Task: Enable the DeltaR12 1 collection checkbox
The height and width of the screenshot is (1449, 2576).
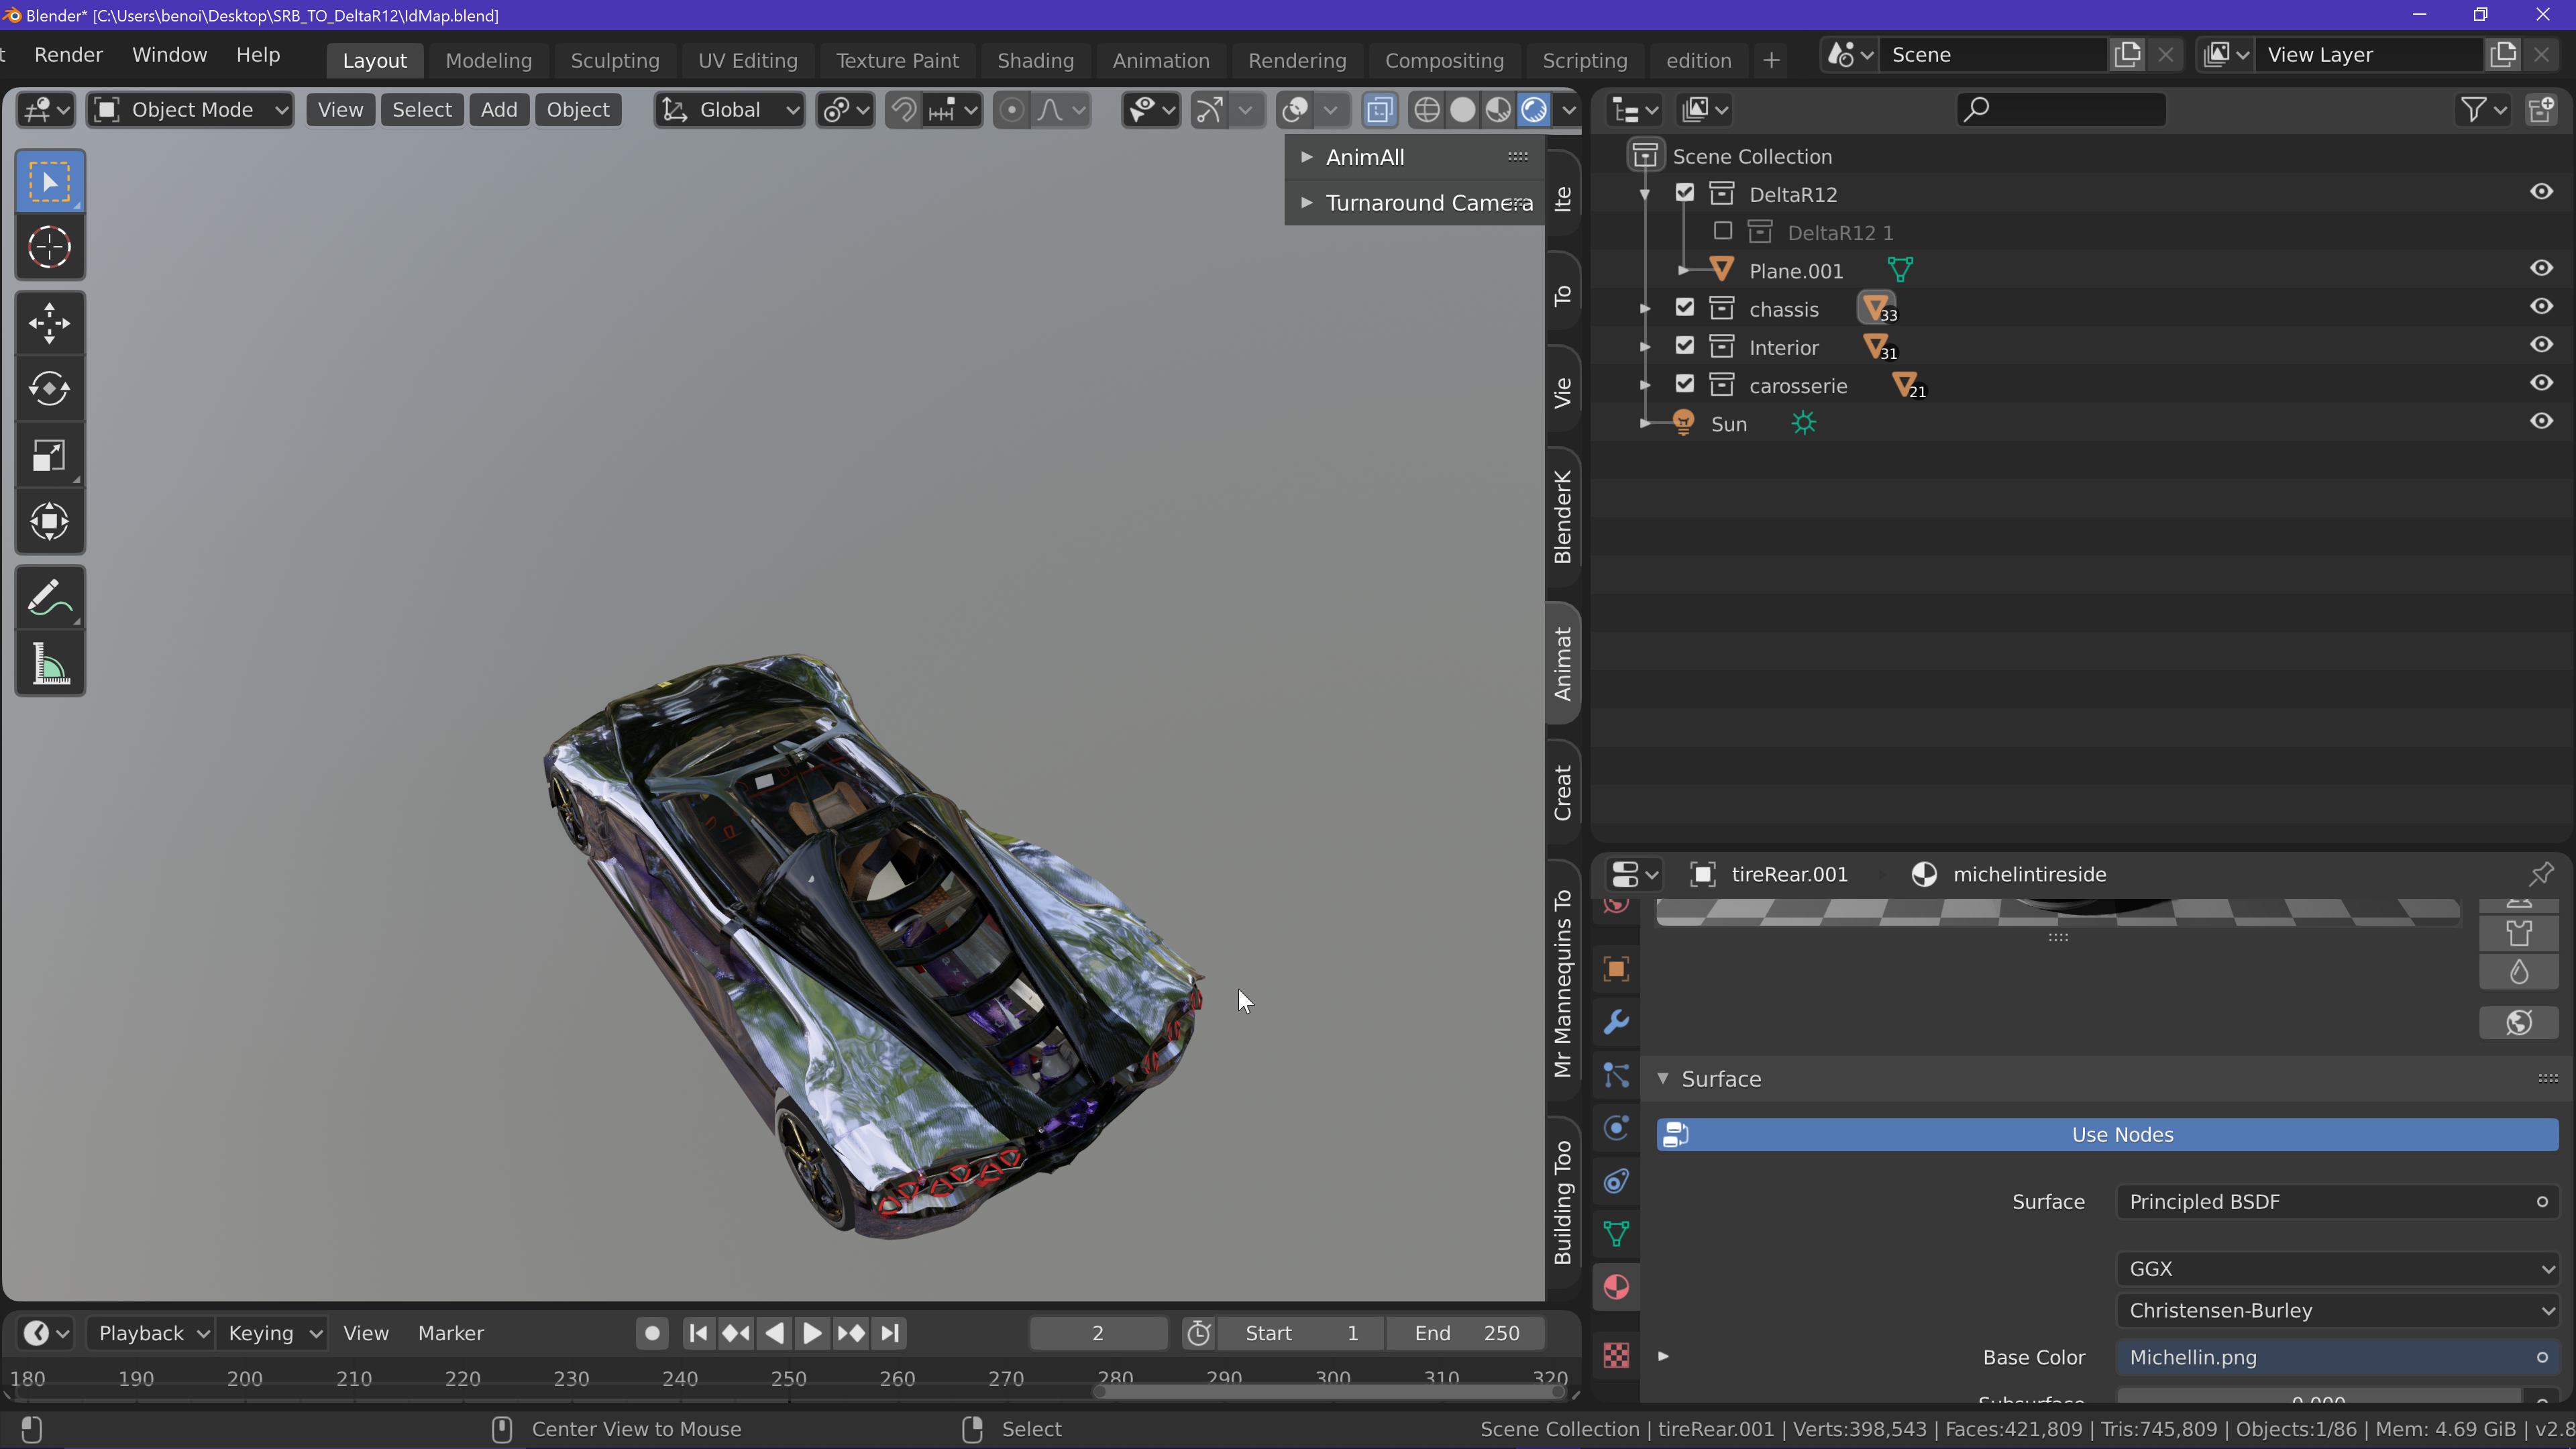Action: [1723, 232]
